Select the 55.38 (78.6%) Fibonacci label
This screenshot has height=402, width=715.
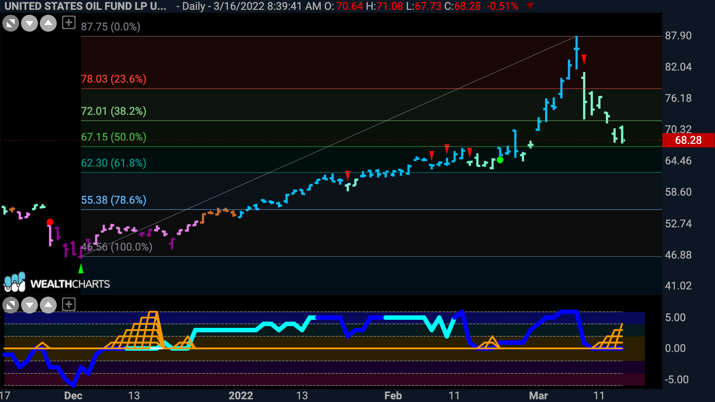tap(114, 200)
